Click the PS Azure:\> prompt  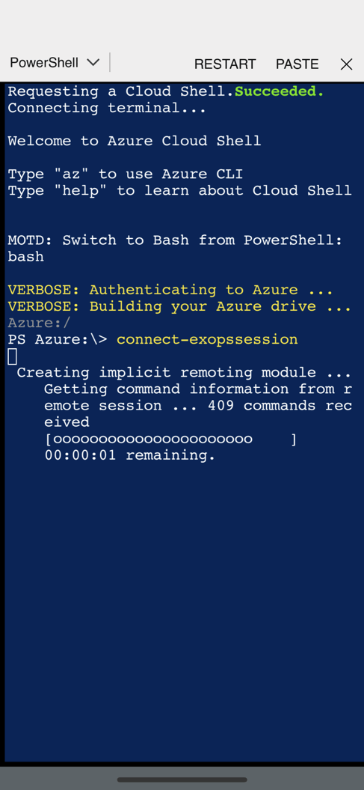point(58,339)
